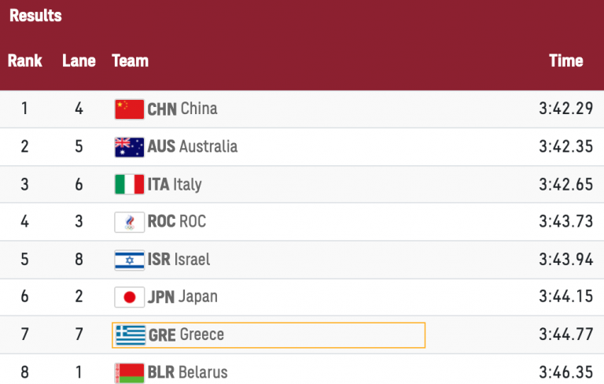This screenshot has height=384, width=604.
Task: Click the Greece flag icon
Action: (x=130, y=335)
